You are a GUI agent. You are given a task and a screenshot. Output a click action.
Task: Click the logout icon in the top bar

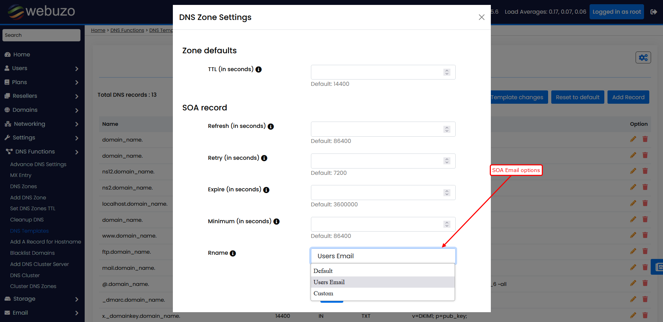pyautogui.click(x=654, y=12)
